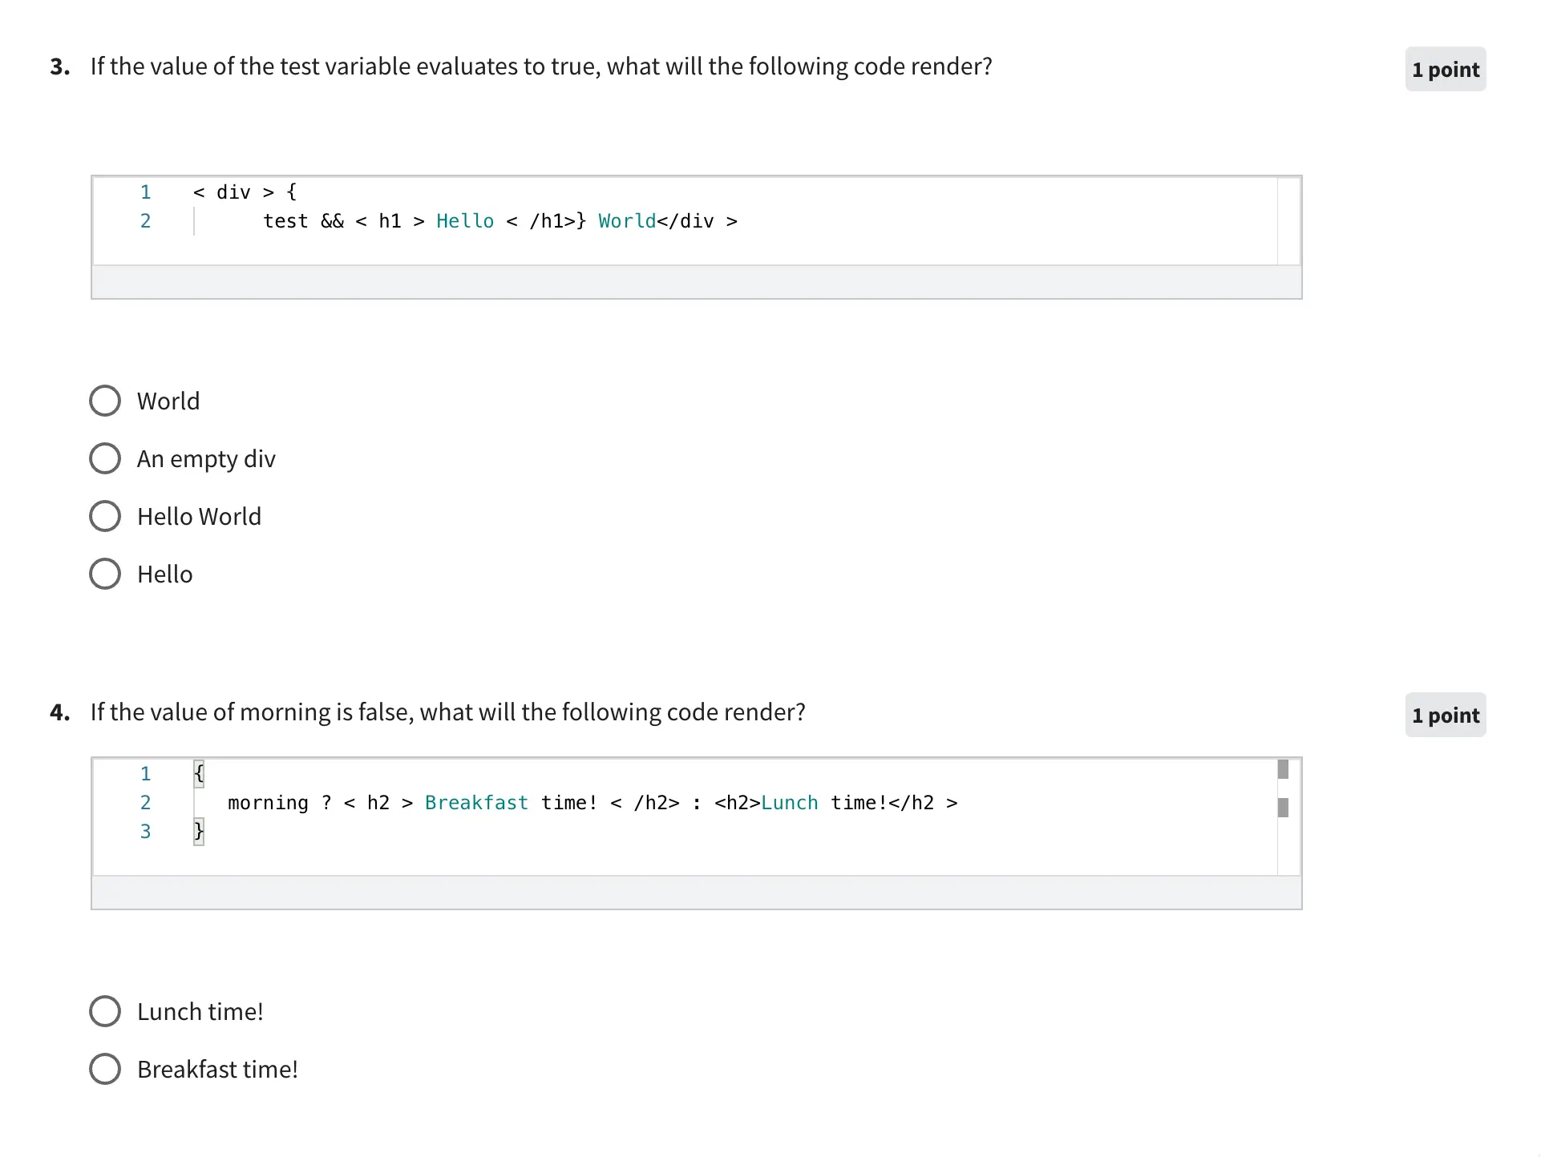Choose "Lunch time!" as the answer

click(x=105, y=1011)
